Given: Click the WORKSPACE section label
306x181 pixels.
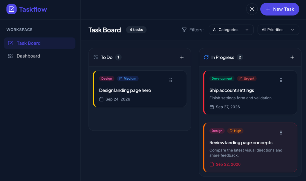Looking at the screenshot, I should click(x=19, y=30).
